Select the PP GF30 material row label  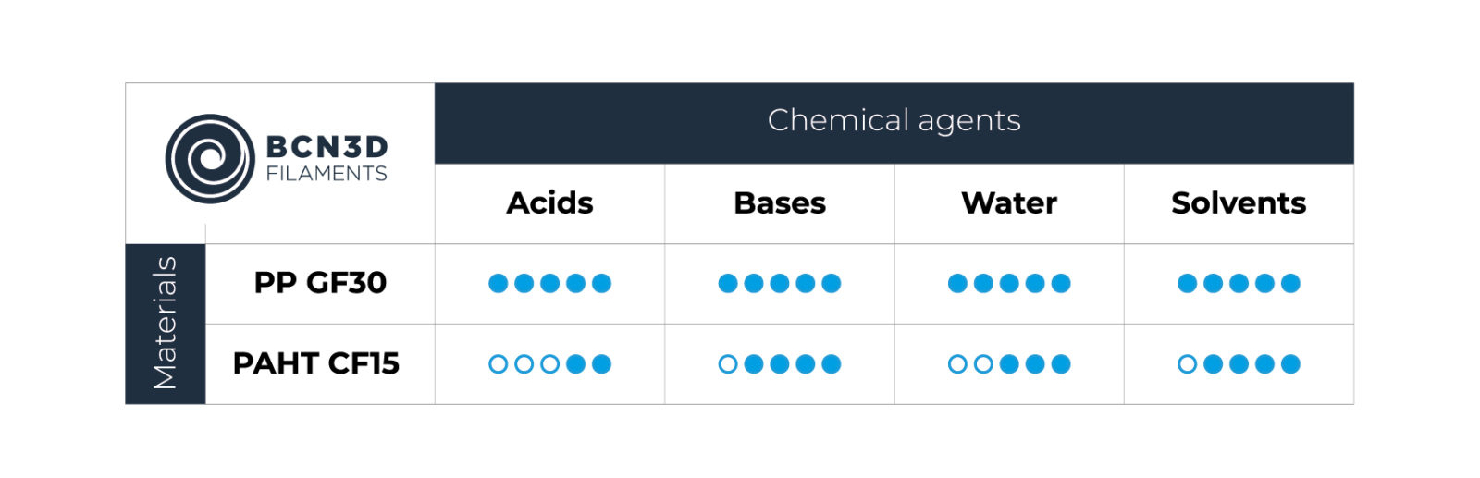[x=320, y=283]
